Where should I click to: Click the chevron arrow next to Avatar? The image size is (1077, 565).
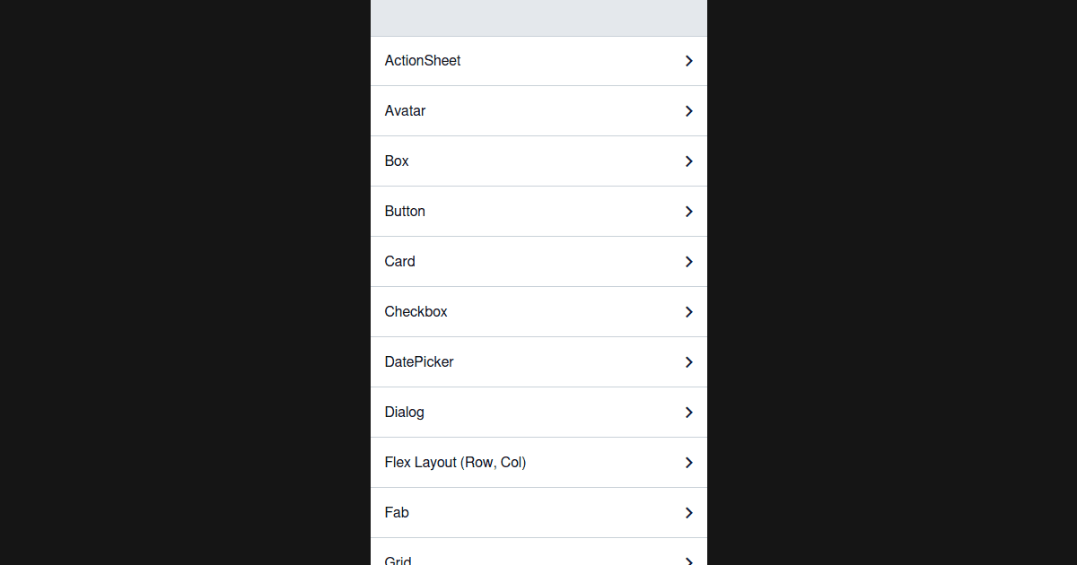click(688, 111)
